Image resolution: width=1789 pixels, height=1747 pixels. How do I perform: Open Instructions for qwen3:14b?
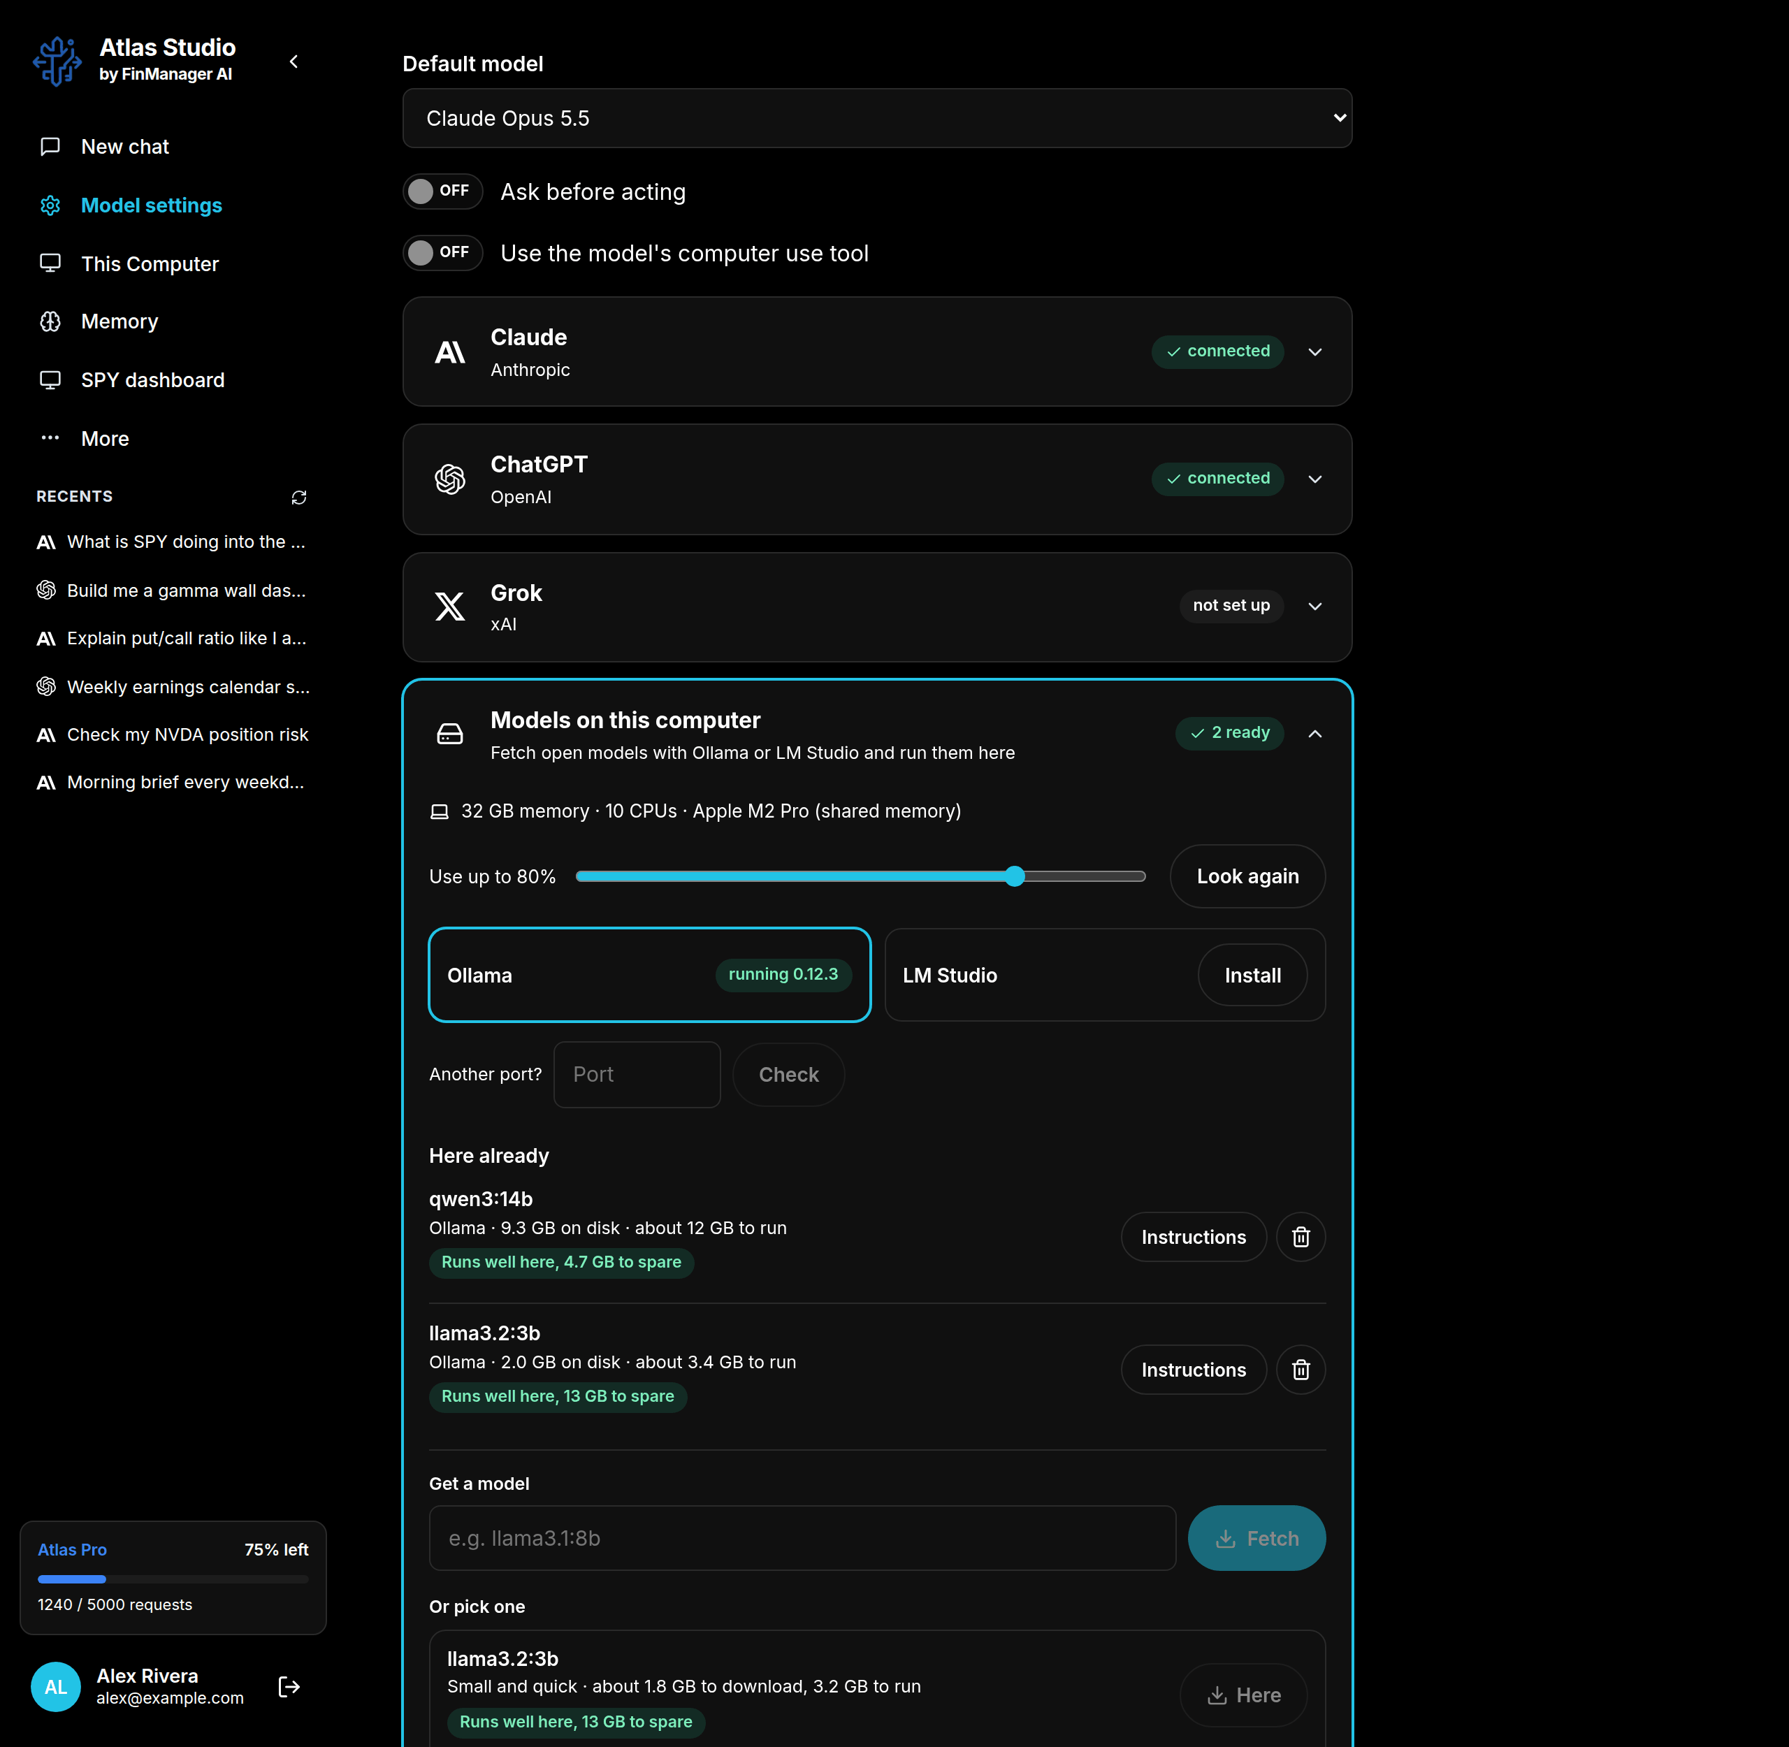click(x=1194, y=1237)
